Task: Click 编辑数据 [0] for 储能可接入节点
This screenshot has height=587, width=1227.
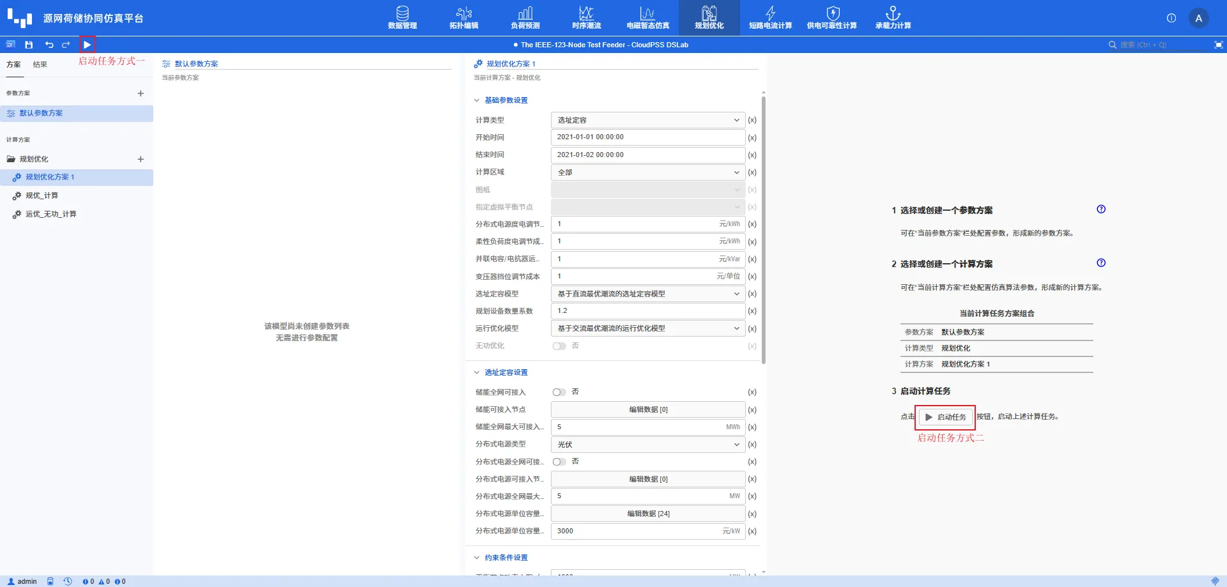Action: pos(648,409)
